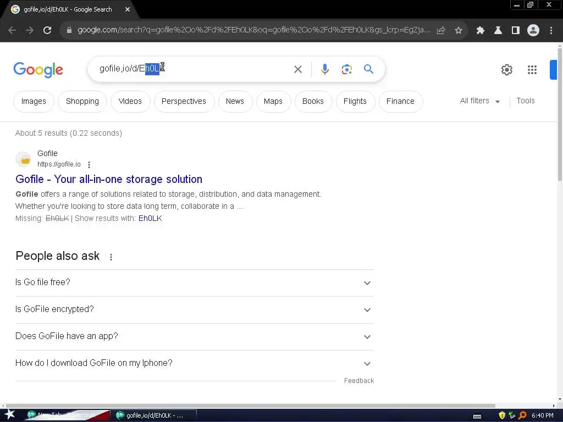Reload the page with the refresh icon

tap(47, 31)
